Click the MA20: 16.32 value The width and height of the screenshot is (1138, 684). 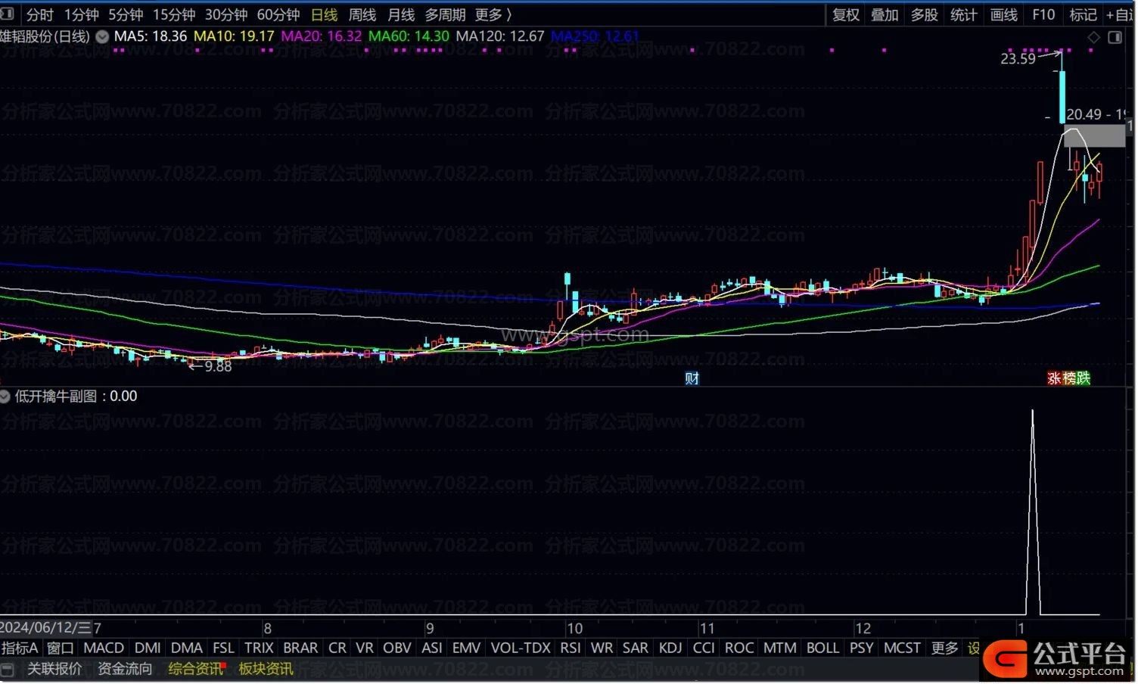(322, 36)
